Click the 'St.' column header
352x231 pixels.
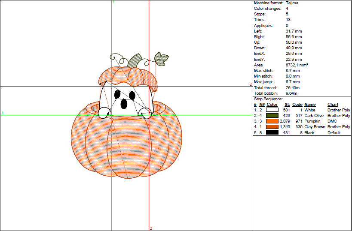coord(287,104)
